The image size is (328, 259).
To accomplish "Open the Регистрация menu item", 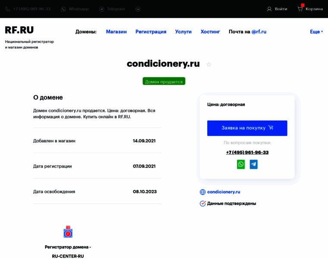I will (x=151, y=32).
